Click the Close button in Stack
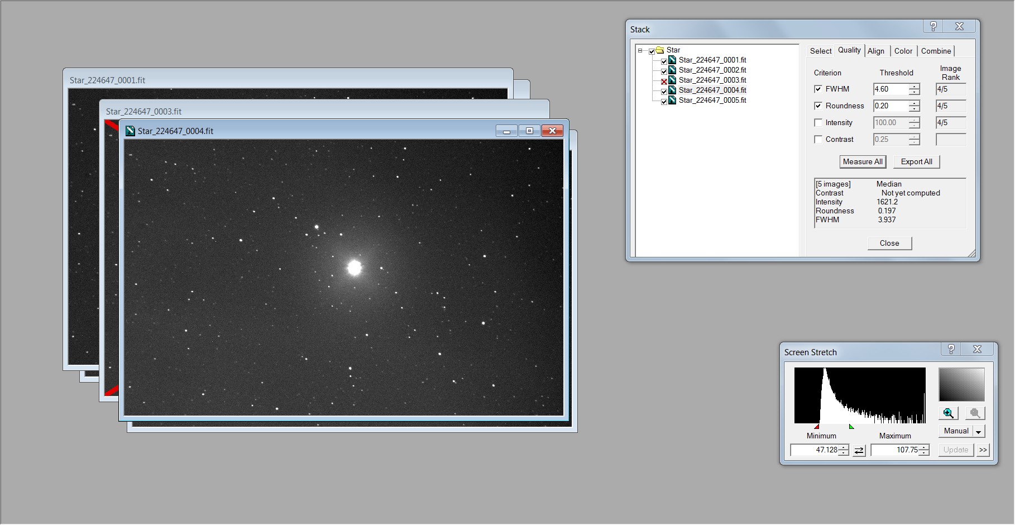Screen dimensions: 1015x525 tap(889, 244)
